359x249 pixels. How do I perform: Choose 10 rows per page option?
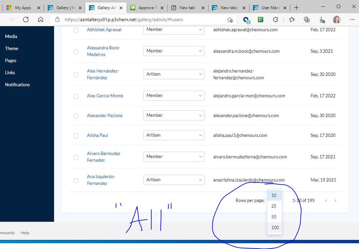(274, 195)
